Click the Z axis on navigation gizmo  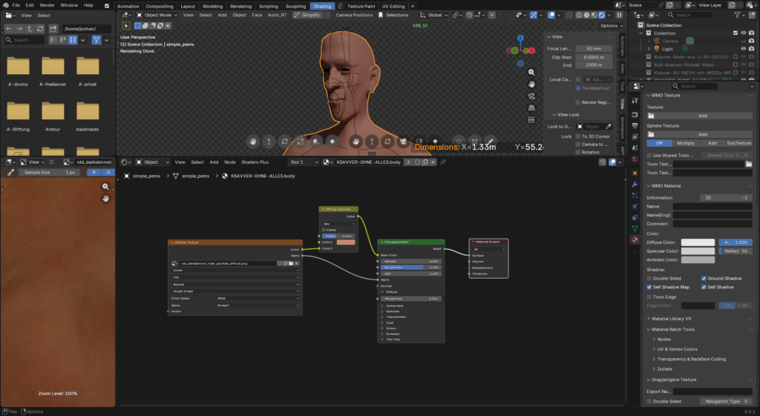click(520, 38)
